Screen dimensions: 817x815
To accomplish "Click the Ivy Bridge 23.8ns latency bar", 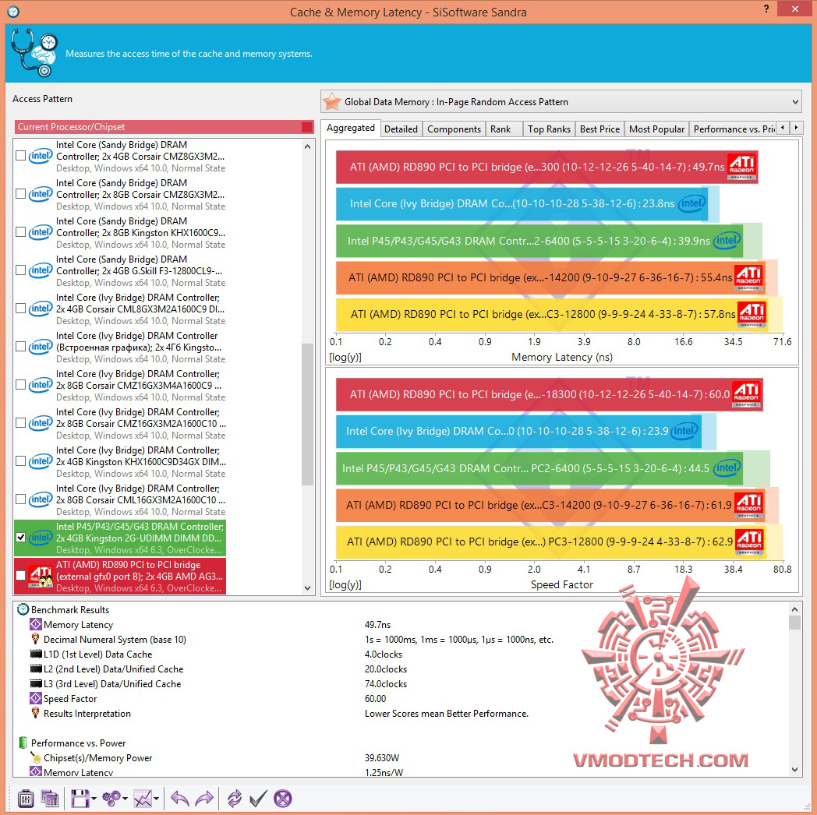I will [x=521, y=203].
